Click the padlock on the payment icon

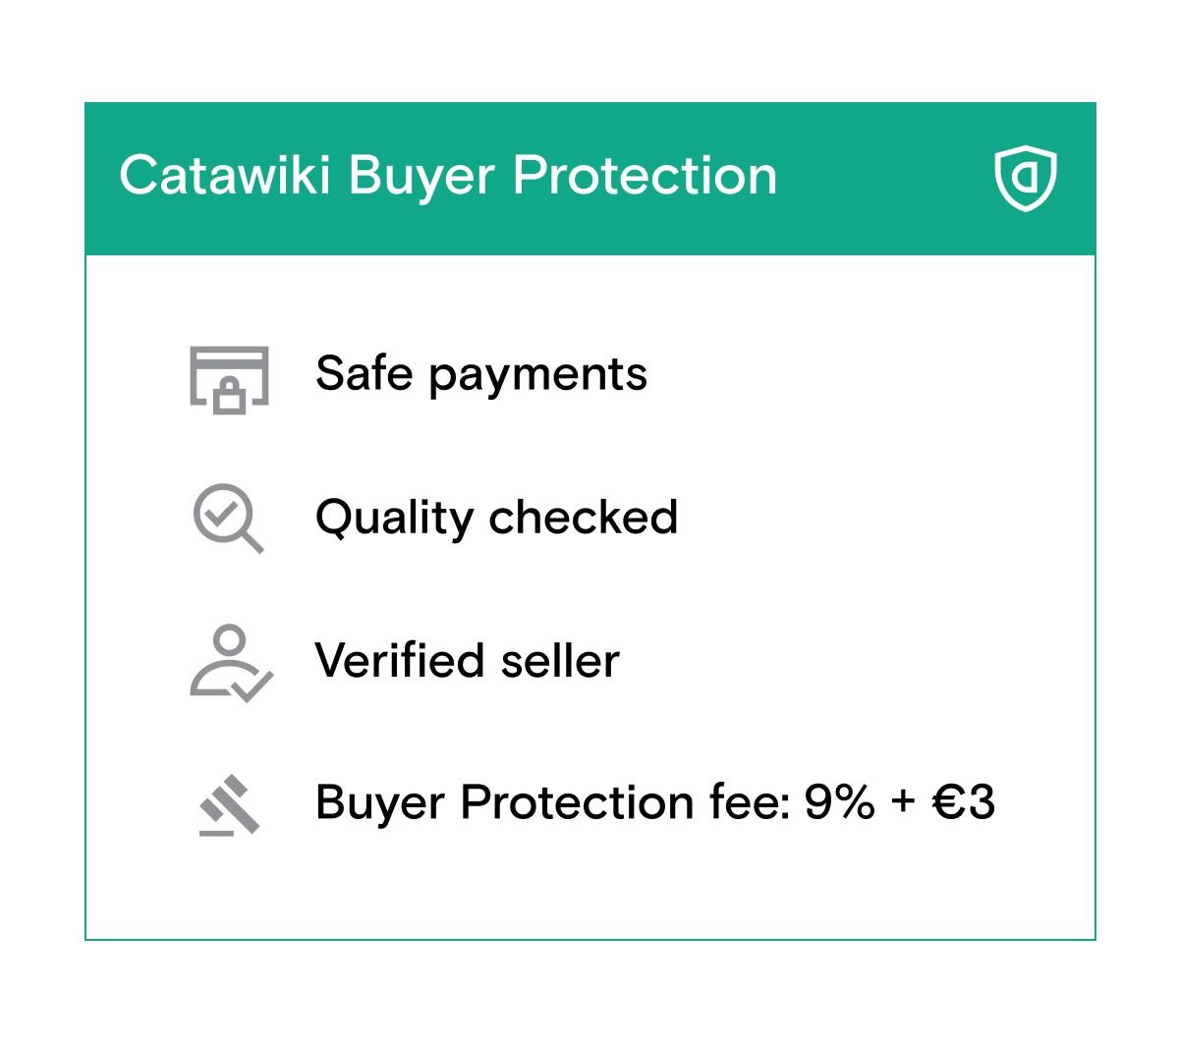[229, 395]
